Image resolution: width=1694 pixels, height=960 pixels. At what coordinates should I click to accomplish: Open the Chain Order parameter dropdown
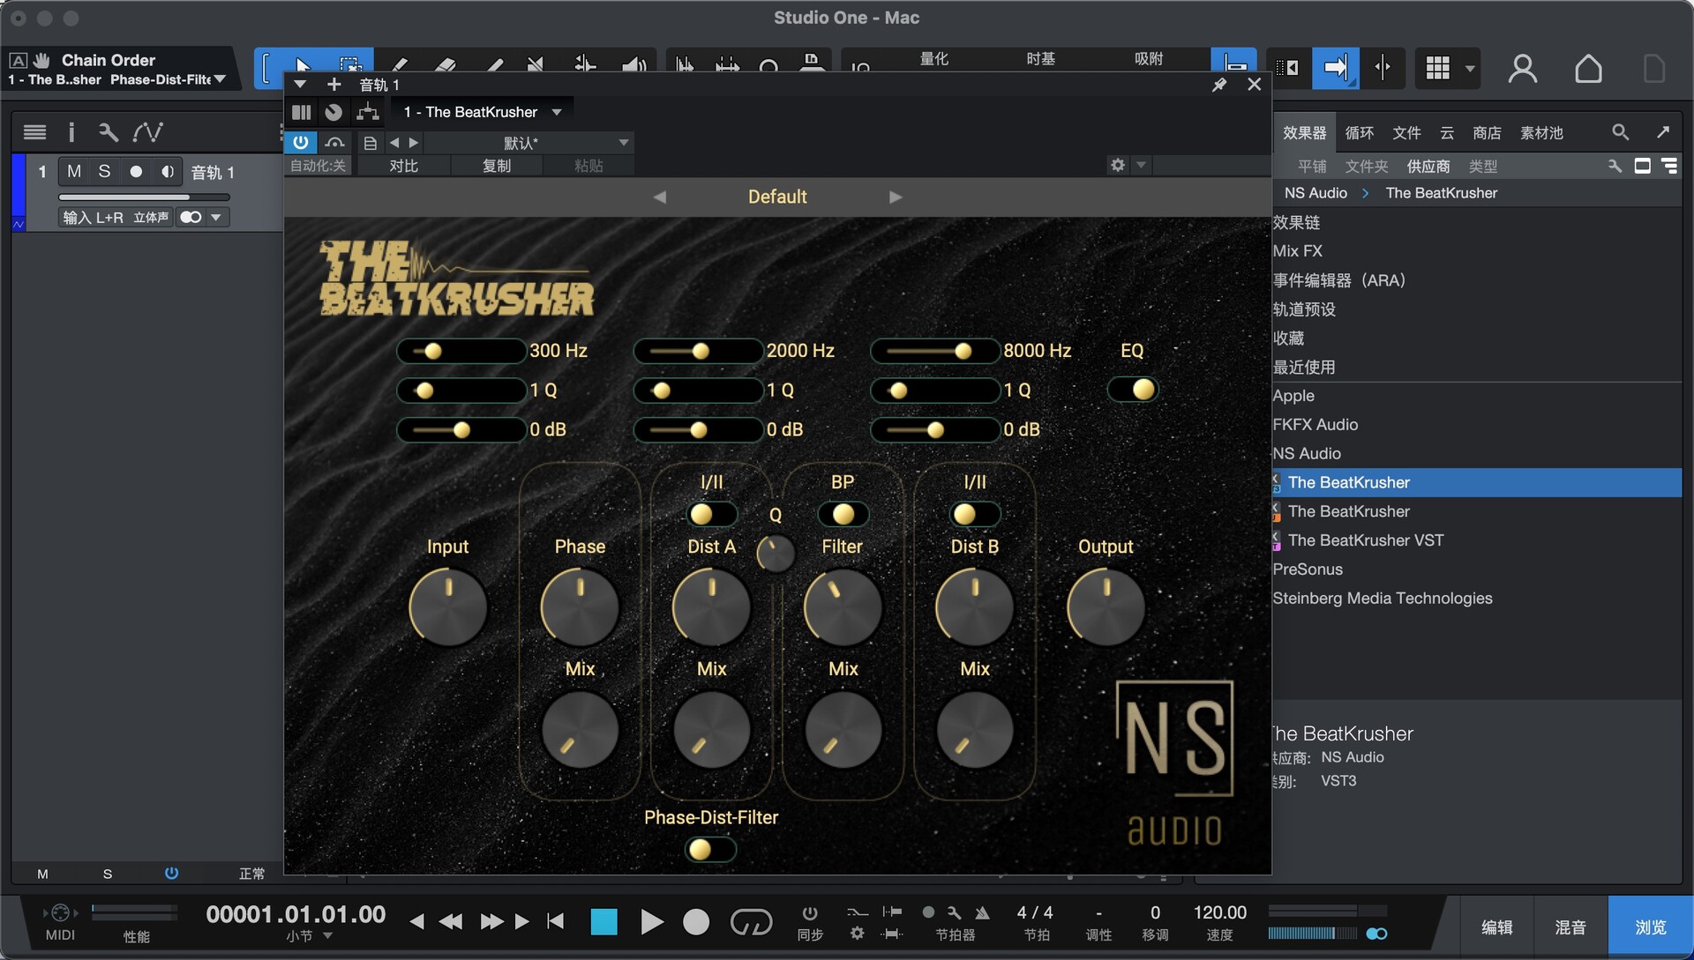coord(220,79)
